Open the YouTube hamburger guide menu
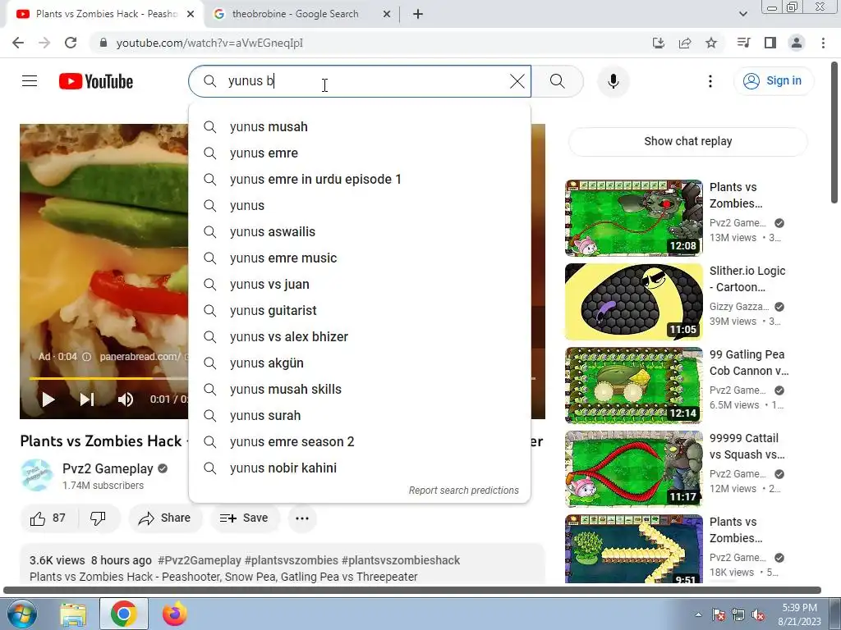Viewport: 841px width, 630px height. coord(30,81)
